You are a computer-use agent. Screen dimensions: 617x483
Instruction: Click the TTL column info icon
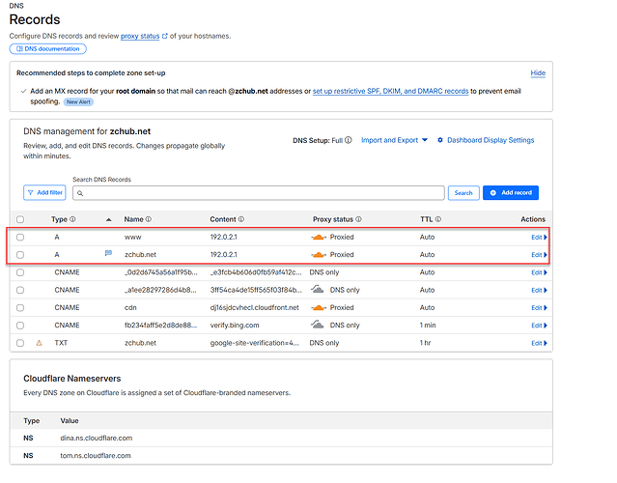coord(438,219)
